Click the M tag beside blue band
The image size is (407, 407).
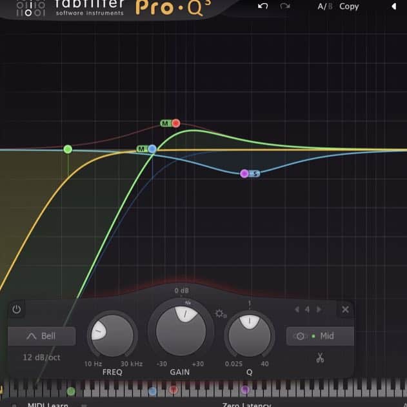click(x=142, y=149)
